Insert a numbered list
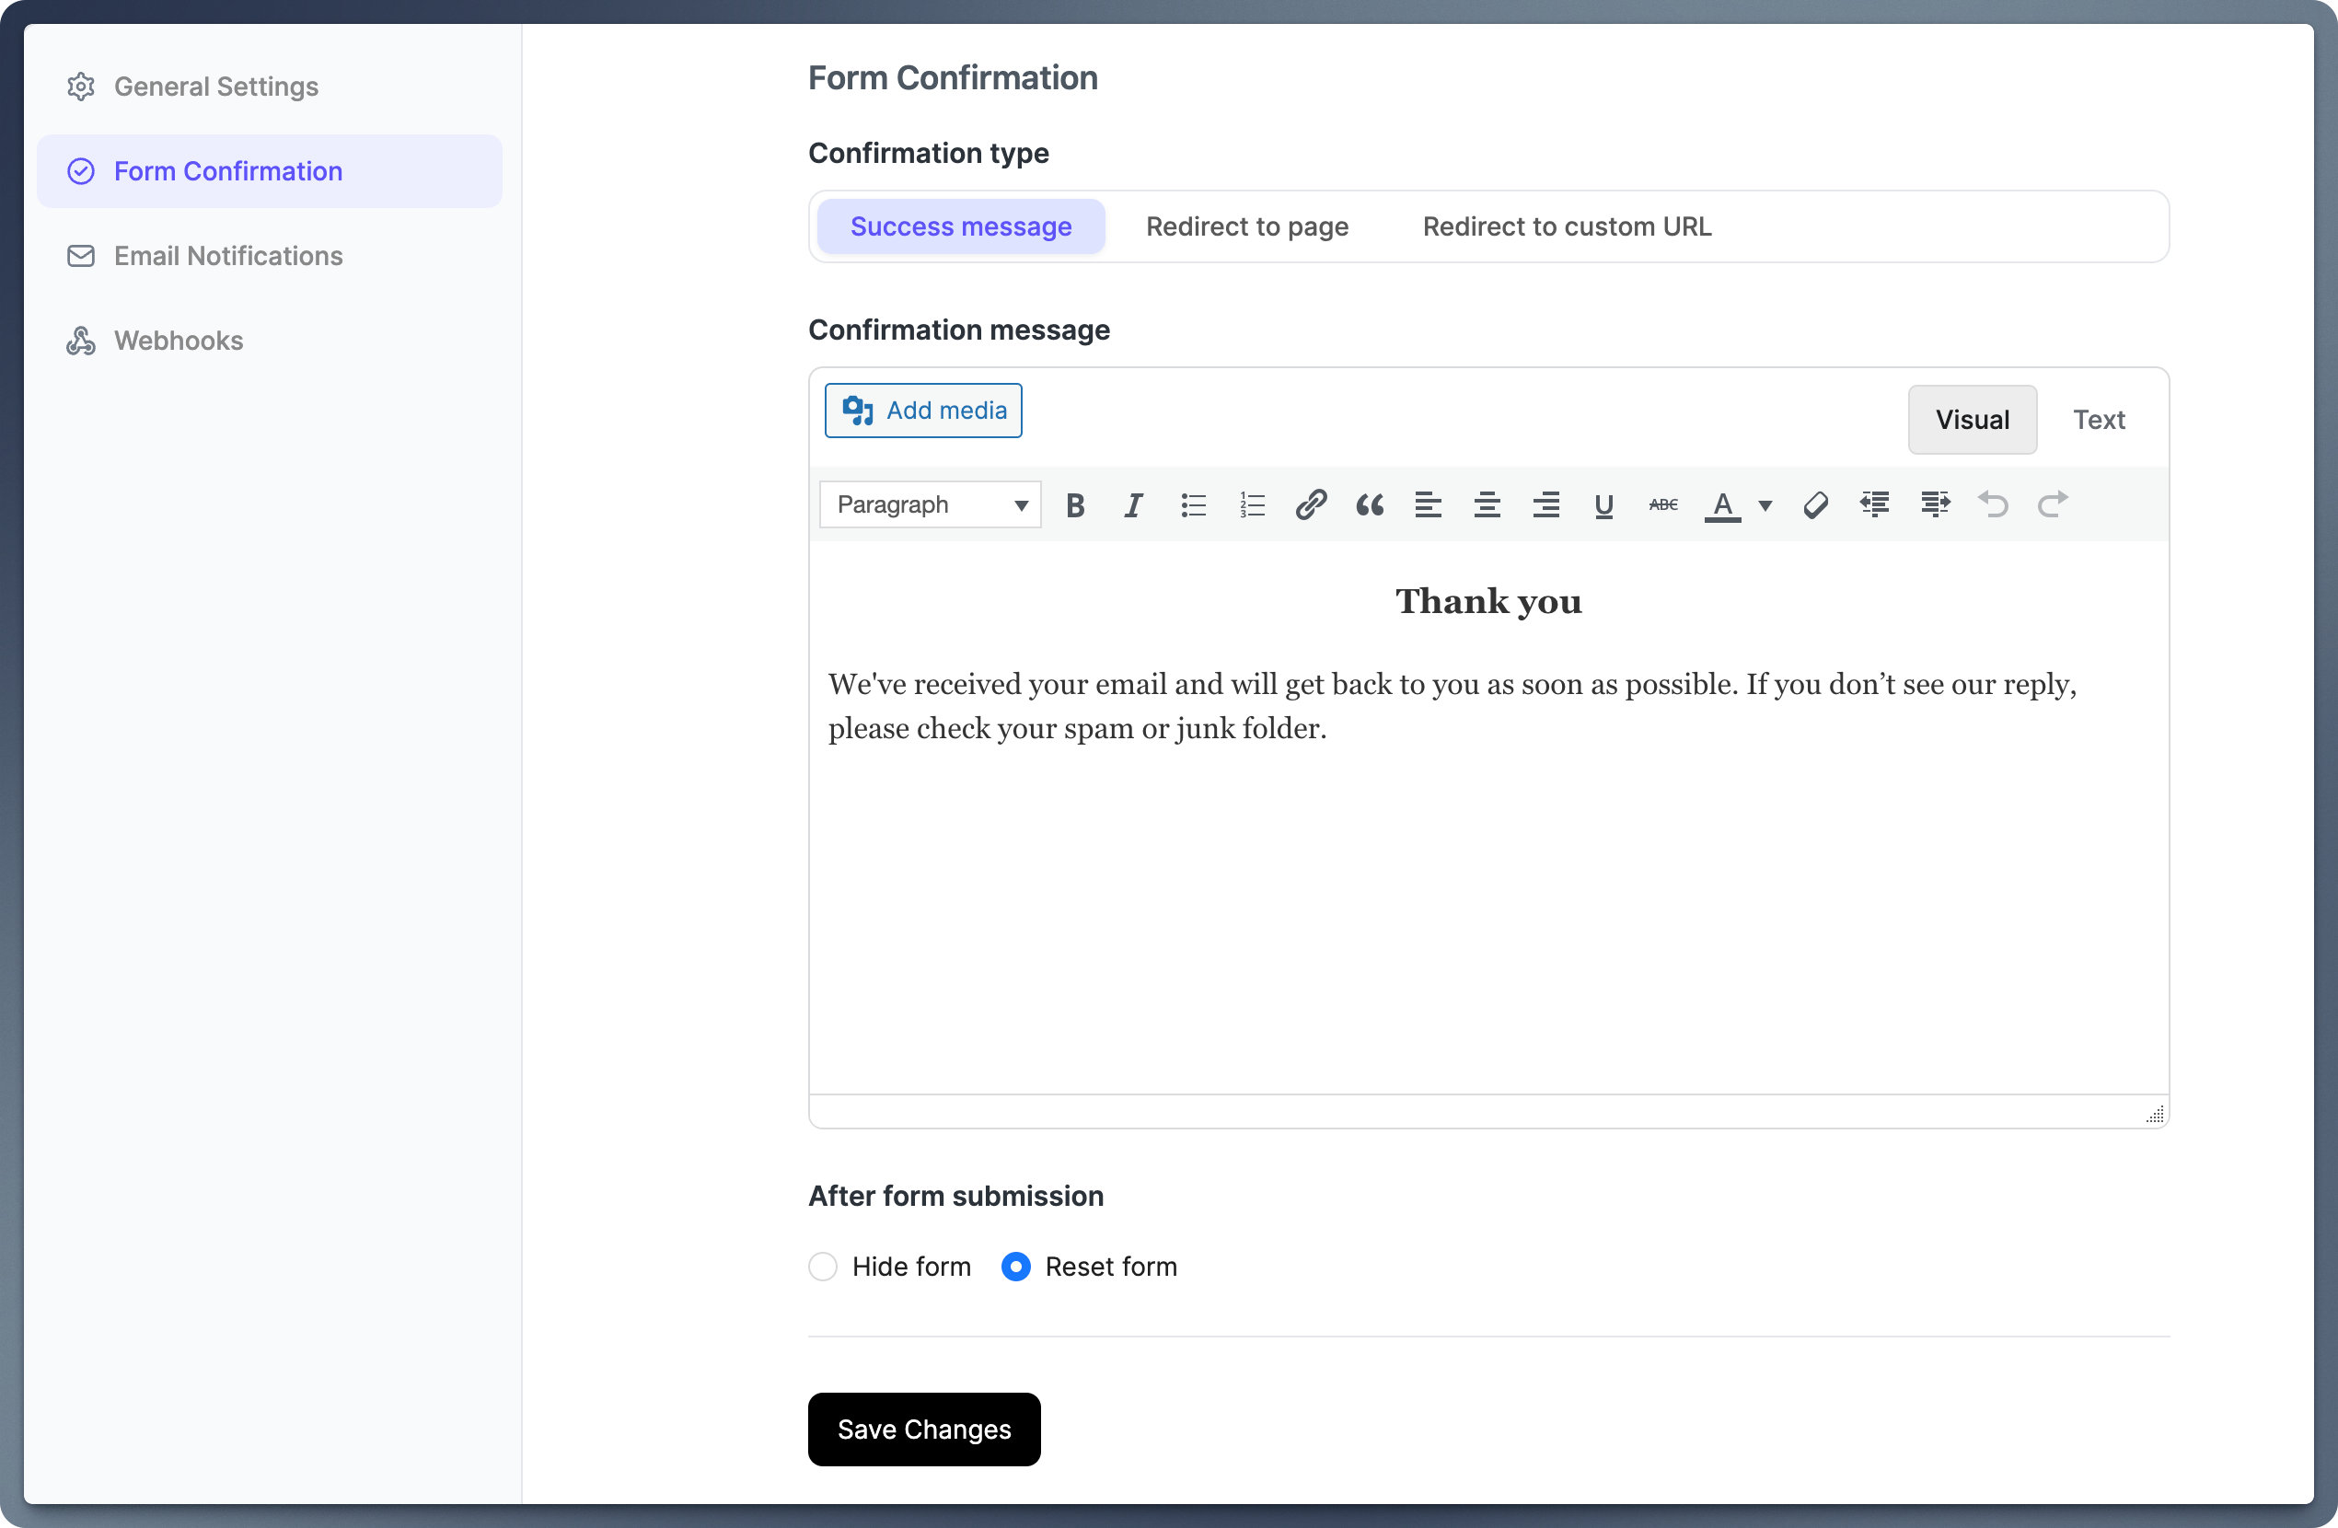The image size is (2338, 1528). (1252, 505)
